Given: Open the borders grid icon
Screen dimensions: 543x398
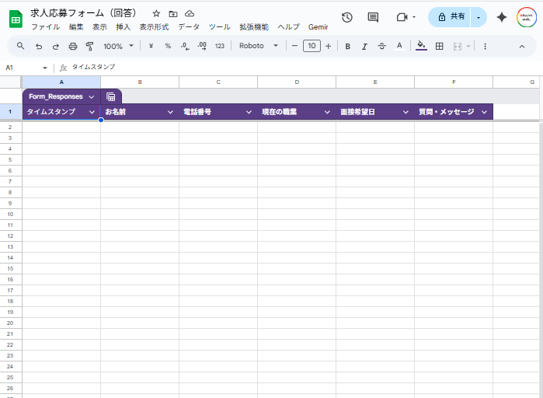Looking at the screenshot, I should pos(440,46).
